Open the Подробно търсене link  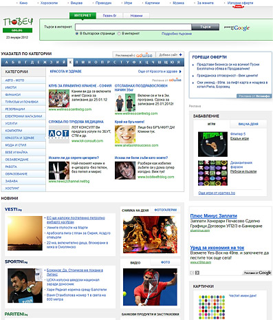coord(177,34)
